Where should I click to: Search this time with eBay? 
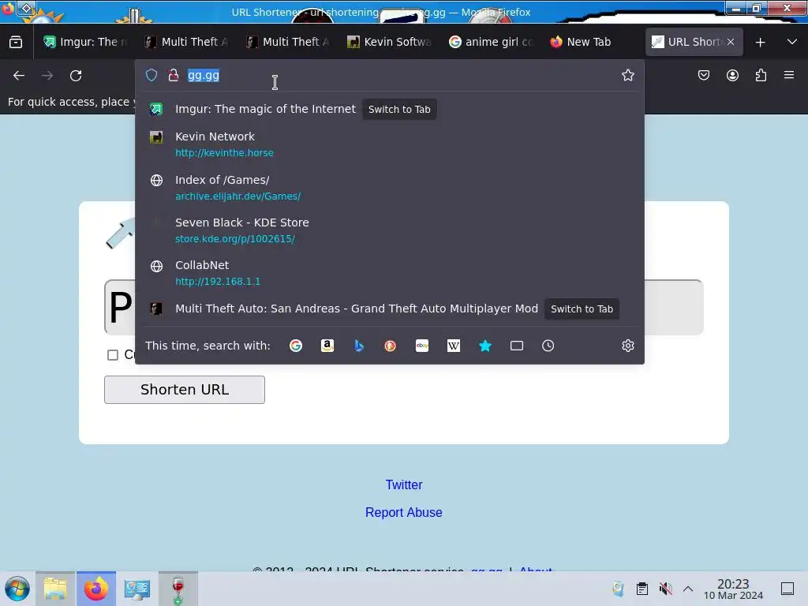(422, 346)
